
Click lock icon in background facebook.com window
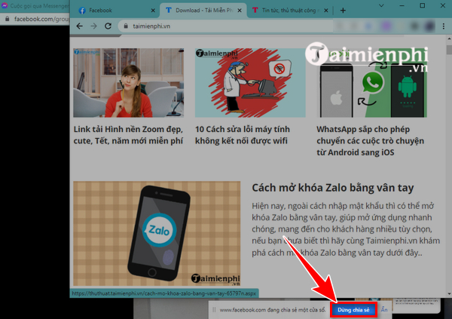click(x=8, y=19)
